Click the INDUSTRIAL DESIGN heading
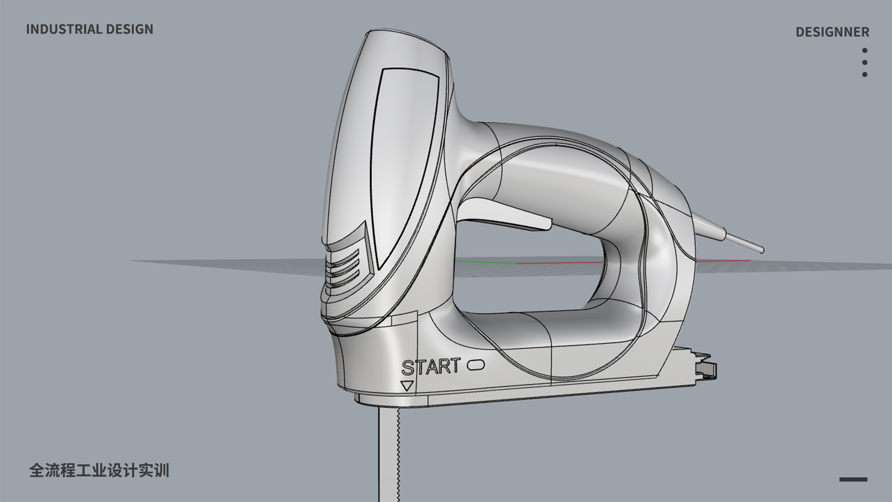Image resolution: width=892 pixels, height=502 pixels. click(90, 29)
